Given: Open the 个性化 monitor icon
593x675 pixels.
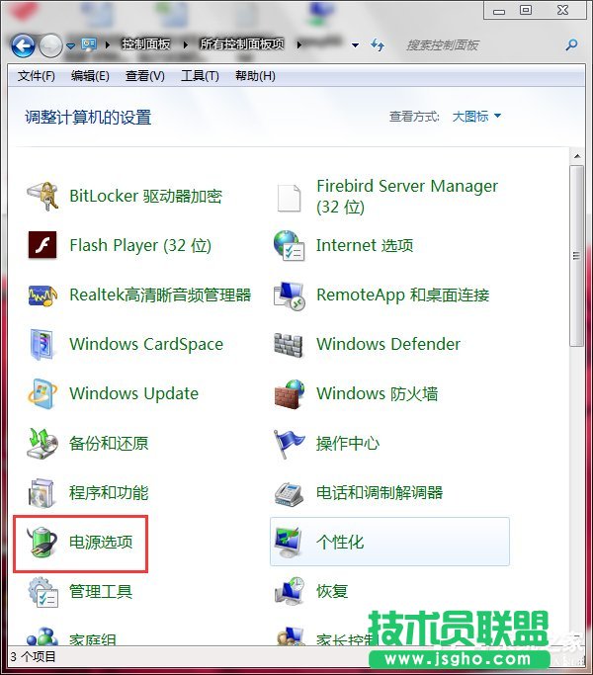Looking at the screenshot, I should coord(289,542).
